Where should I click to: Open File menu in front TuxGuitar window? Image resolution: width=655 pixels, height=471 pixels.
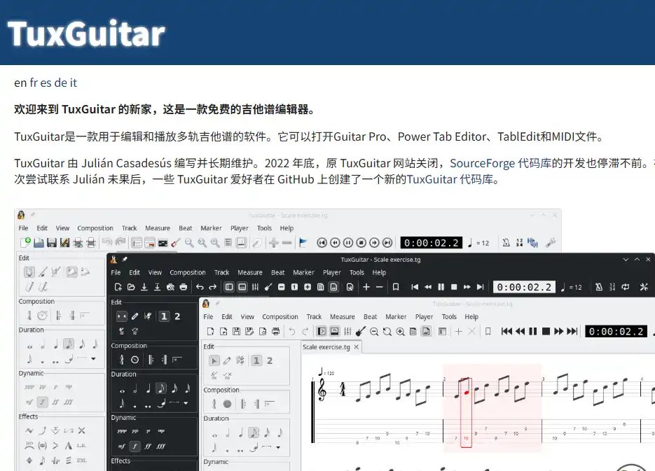click(x=208, y=316)
